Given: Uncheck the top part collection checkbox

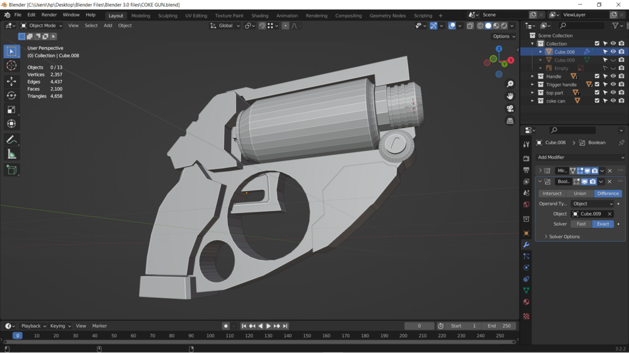Looking at the screenshot, I should (597, 92).
